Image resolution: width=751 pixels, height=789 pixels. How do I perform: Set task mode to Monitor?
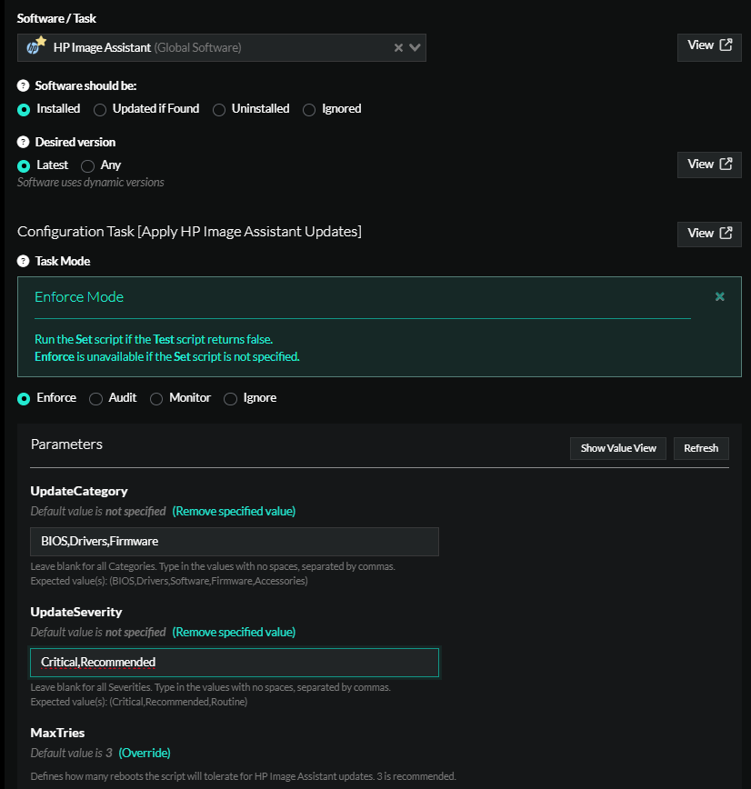[x=156, y=398]
